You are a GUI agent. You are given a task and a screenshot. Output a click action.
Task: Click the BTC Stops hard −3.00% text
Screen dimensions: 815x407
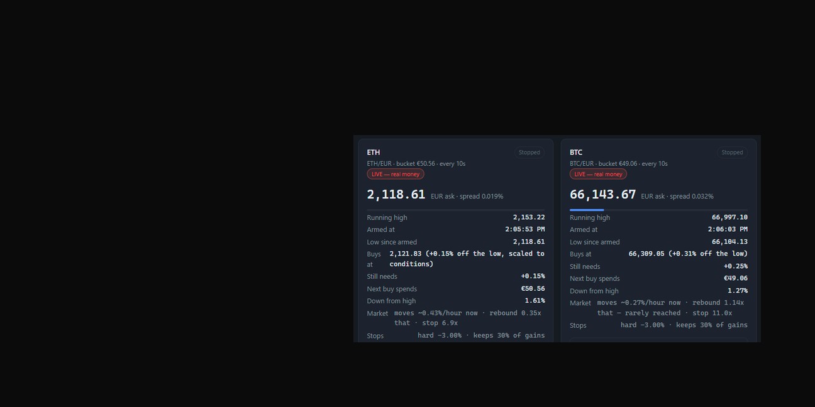(684, 325)
